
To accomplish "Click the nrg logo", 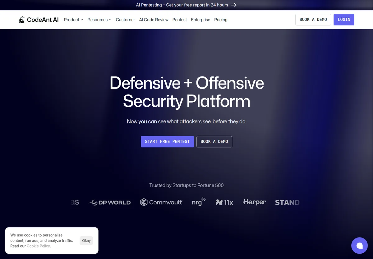I will pyautogui.click(x=199, y=201).
